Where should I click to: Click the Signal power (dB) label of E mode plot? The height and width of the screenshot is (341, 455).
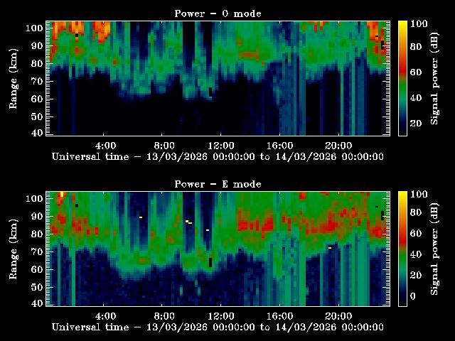[435, 249]
